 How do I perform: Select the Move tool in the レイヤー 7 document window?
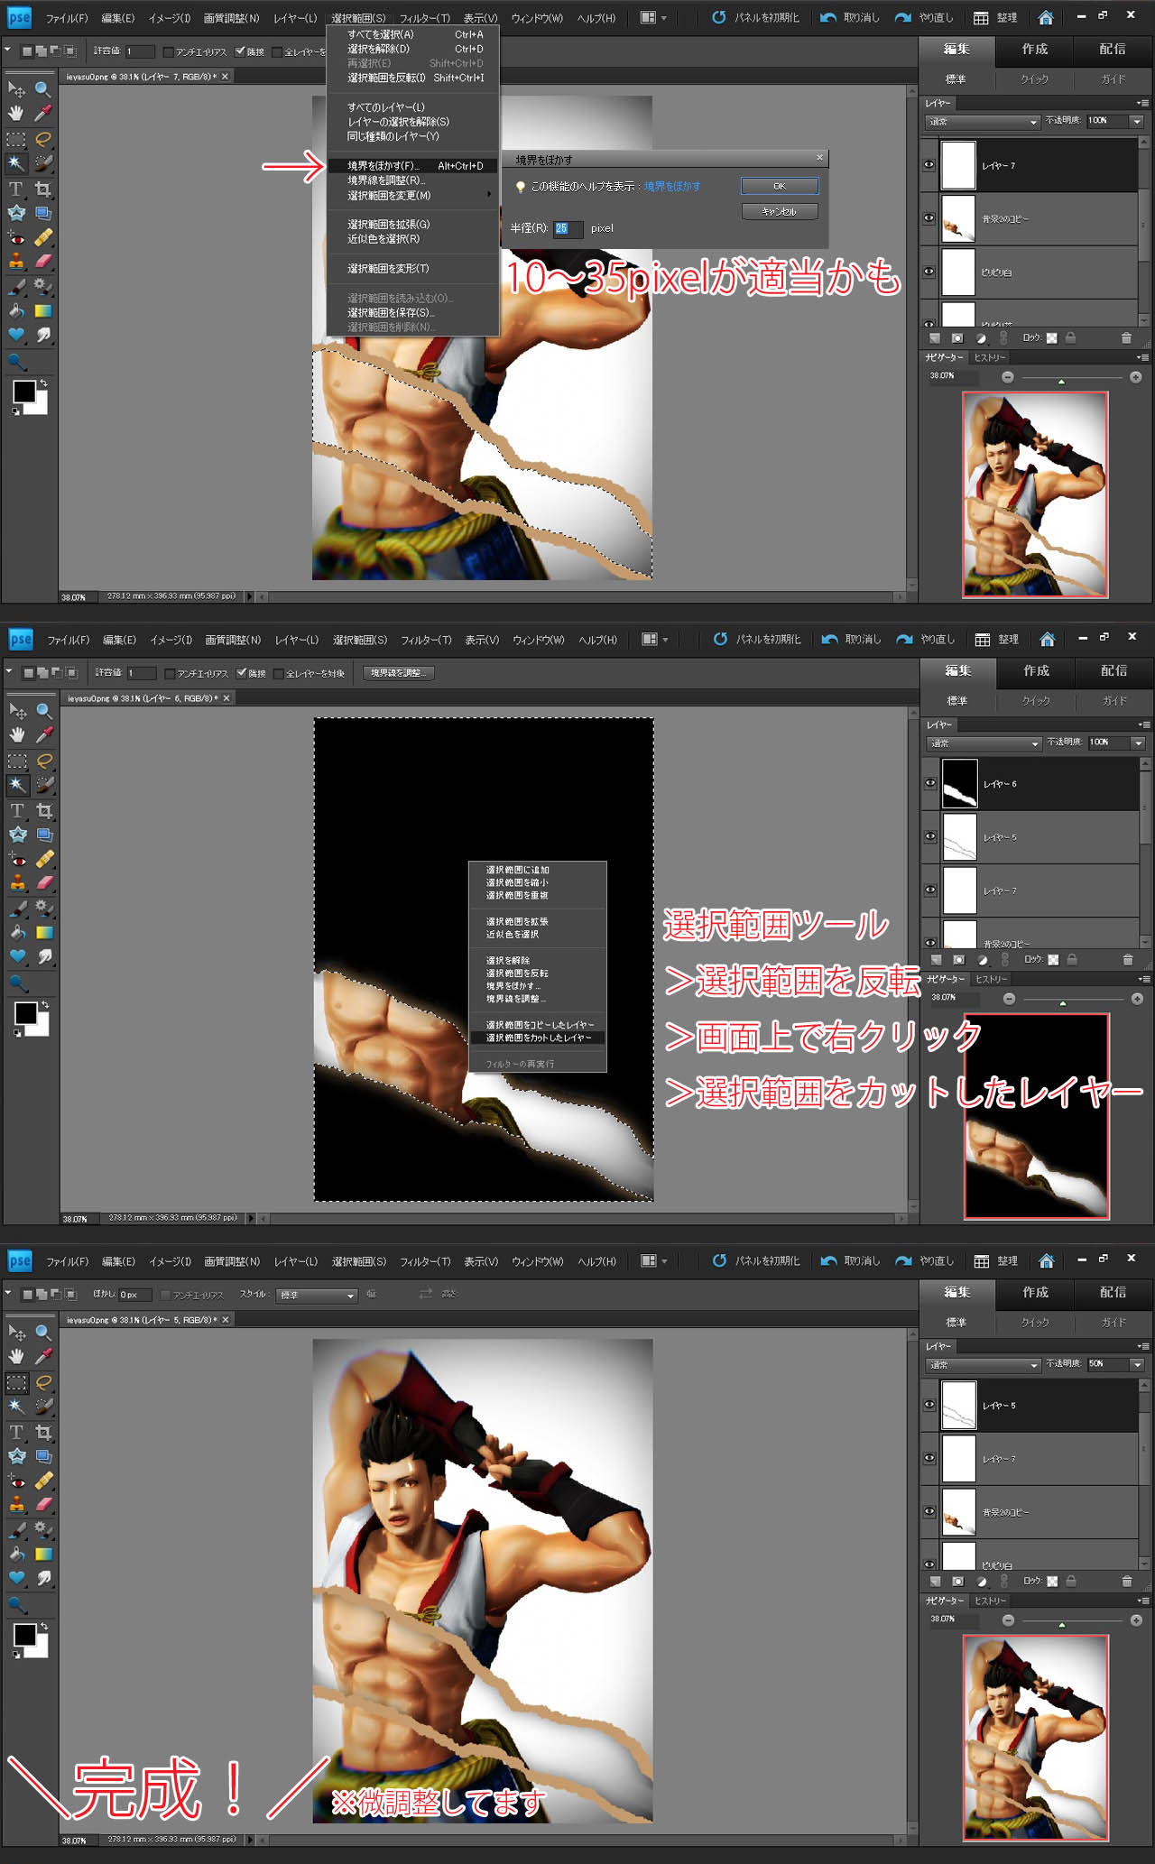click(x=16, y=89)
